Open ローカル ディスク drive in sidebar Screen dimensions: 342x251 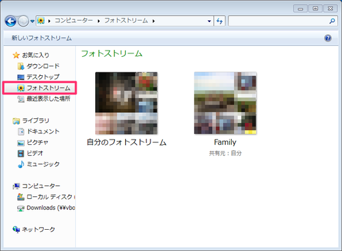pos(49,197)
